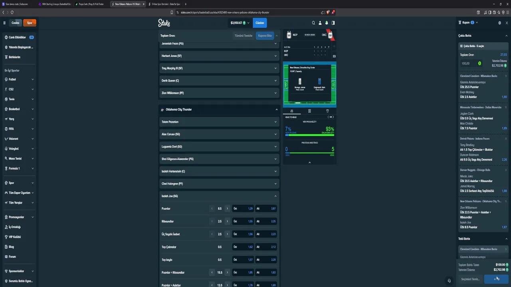Increase Isaiah Joe Puanlar line
511x287 pixels.
click(228, 208)
